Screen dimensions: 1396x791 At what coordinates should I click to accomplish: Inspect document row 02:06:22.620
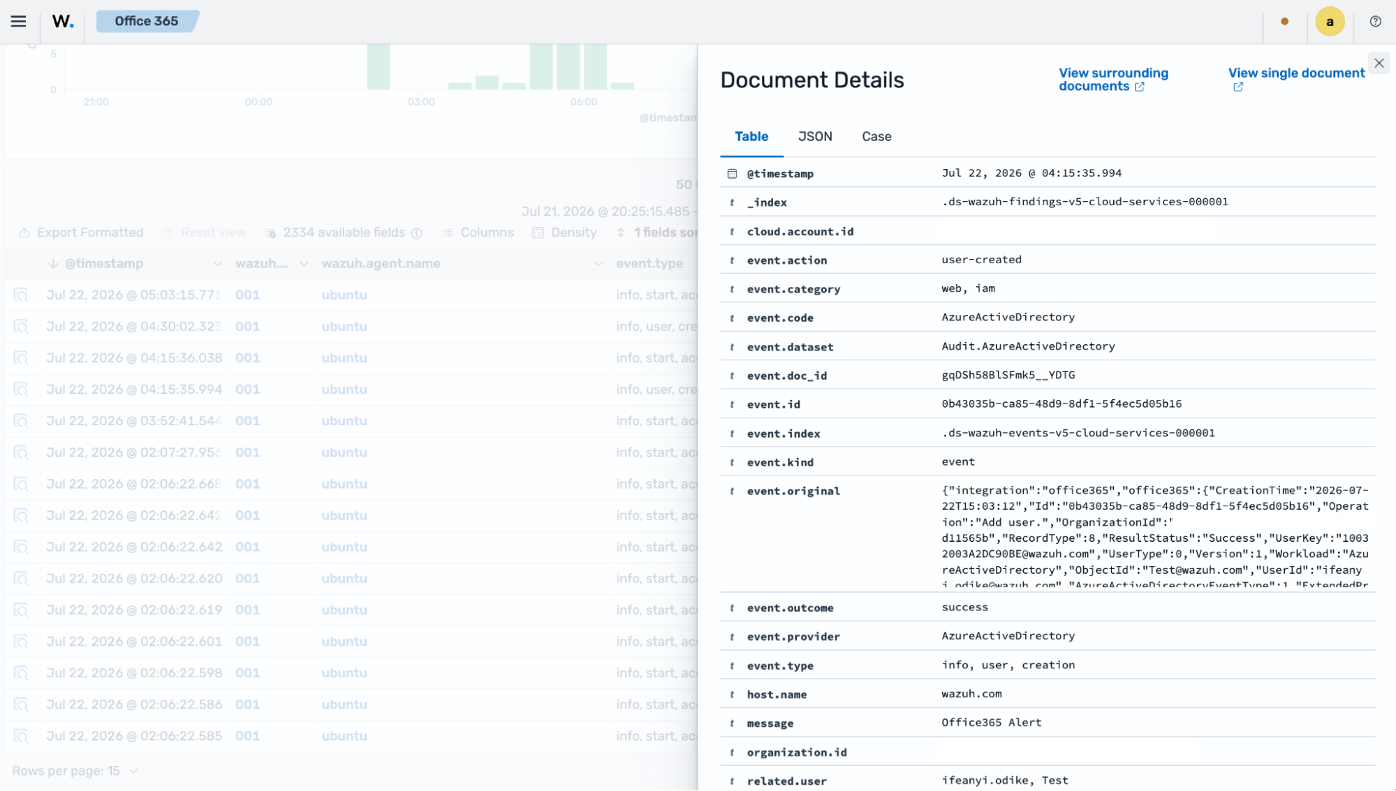click(x=21, y=579)
